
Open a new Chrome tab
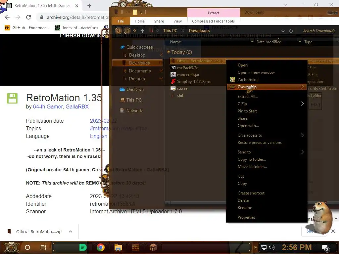[x=89, y=6]
